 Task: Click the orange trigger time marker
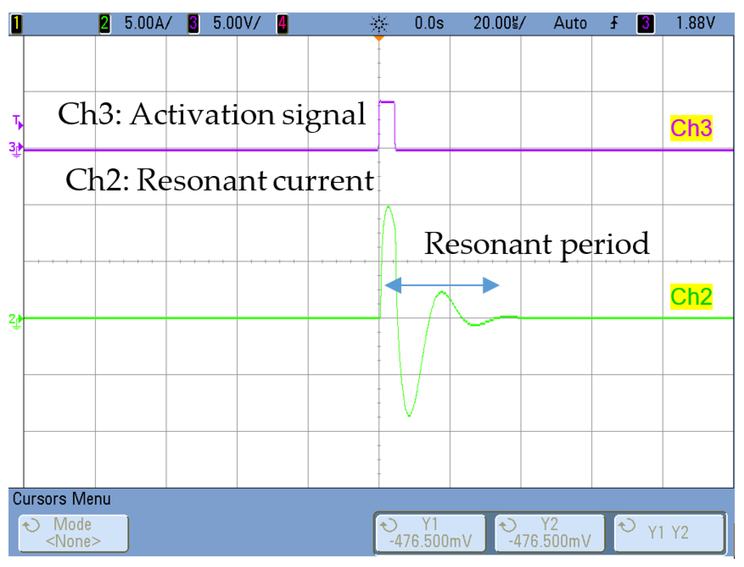click(379, 39)
